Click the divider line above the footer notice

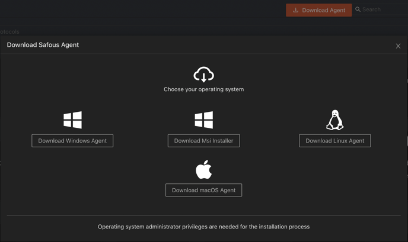[203, 215]
